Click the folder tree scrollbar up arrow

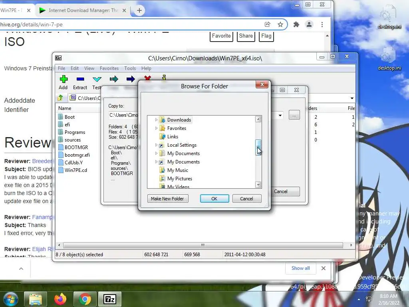point(258,119)
